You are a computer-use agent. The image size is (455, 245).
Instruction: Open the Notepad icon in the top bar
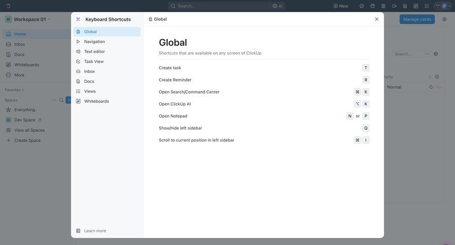[416, 6]
